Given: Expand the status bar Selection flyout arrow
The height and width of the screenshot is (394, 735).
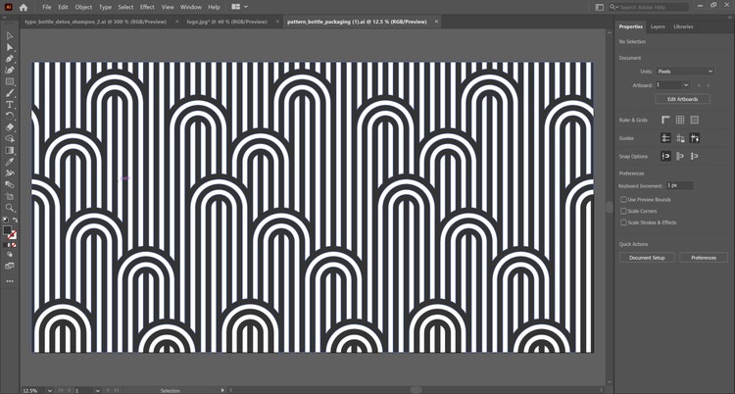Looking at the screenshot, I should click(x=222, y=390).
